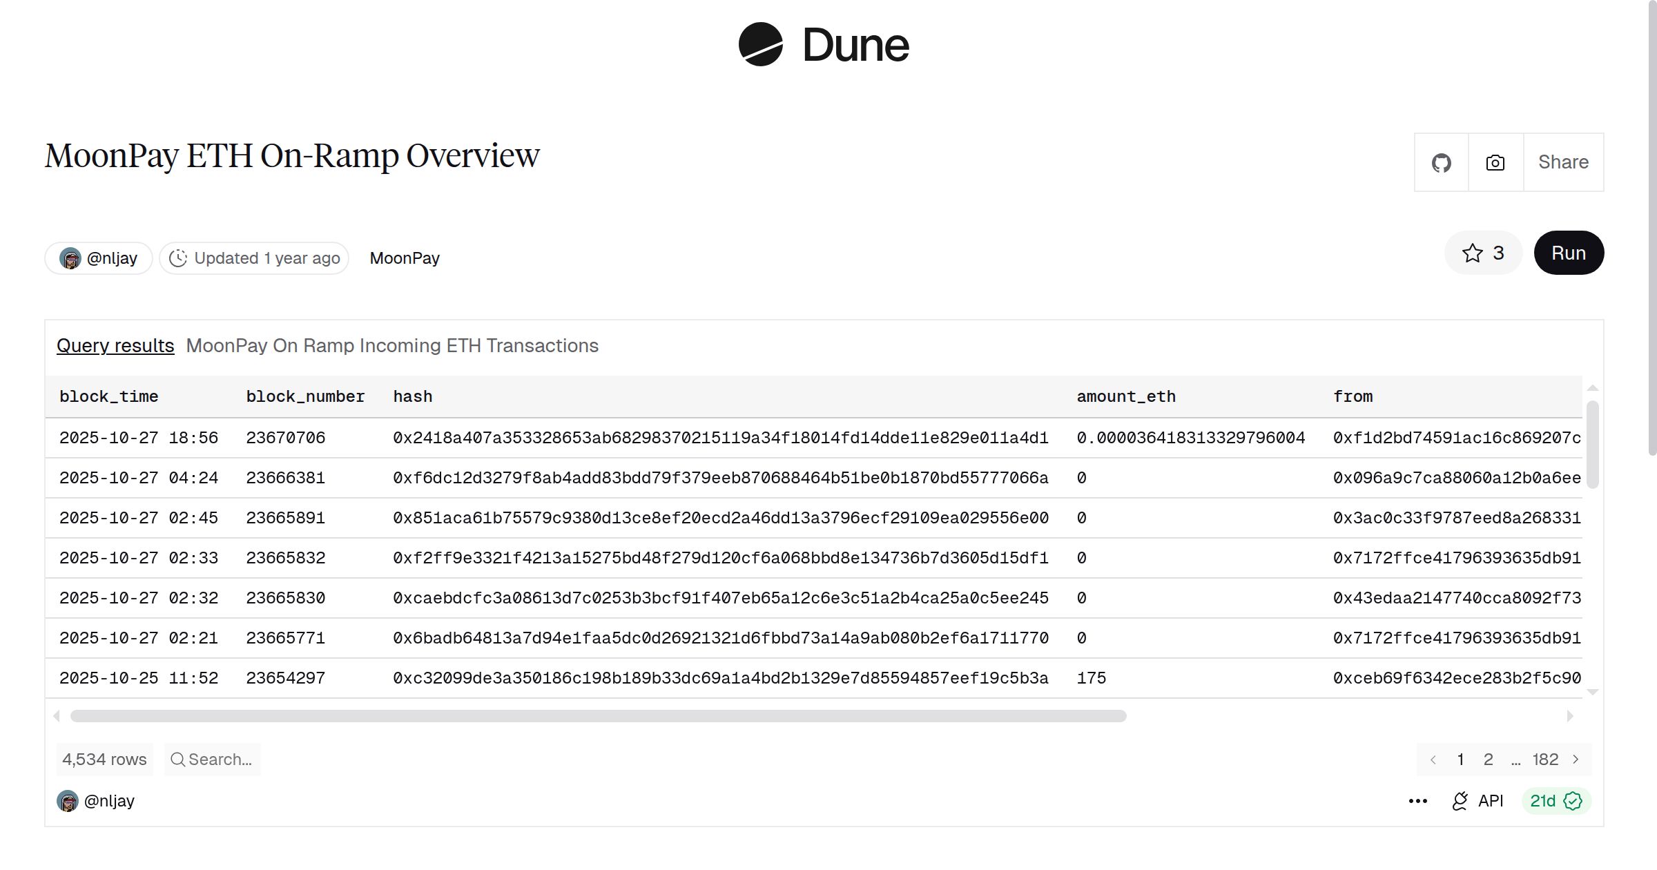Open the Share button

click(x=1563, y=163)
